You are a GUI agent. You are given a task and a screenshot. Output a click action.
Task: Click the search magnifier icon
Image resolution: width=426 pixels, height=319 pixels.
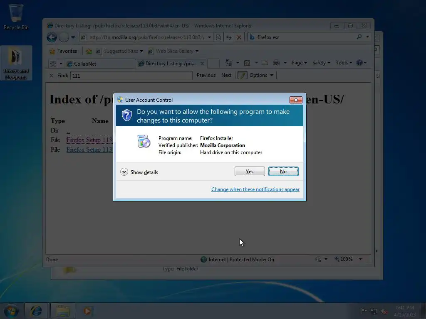359,37
